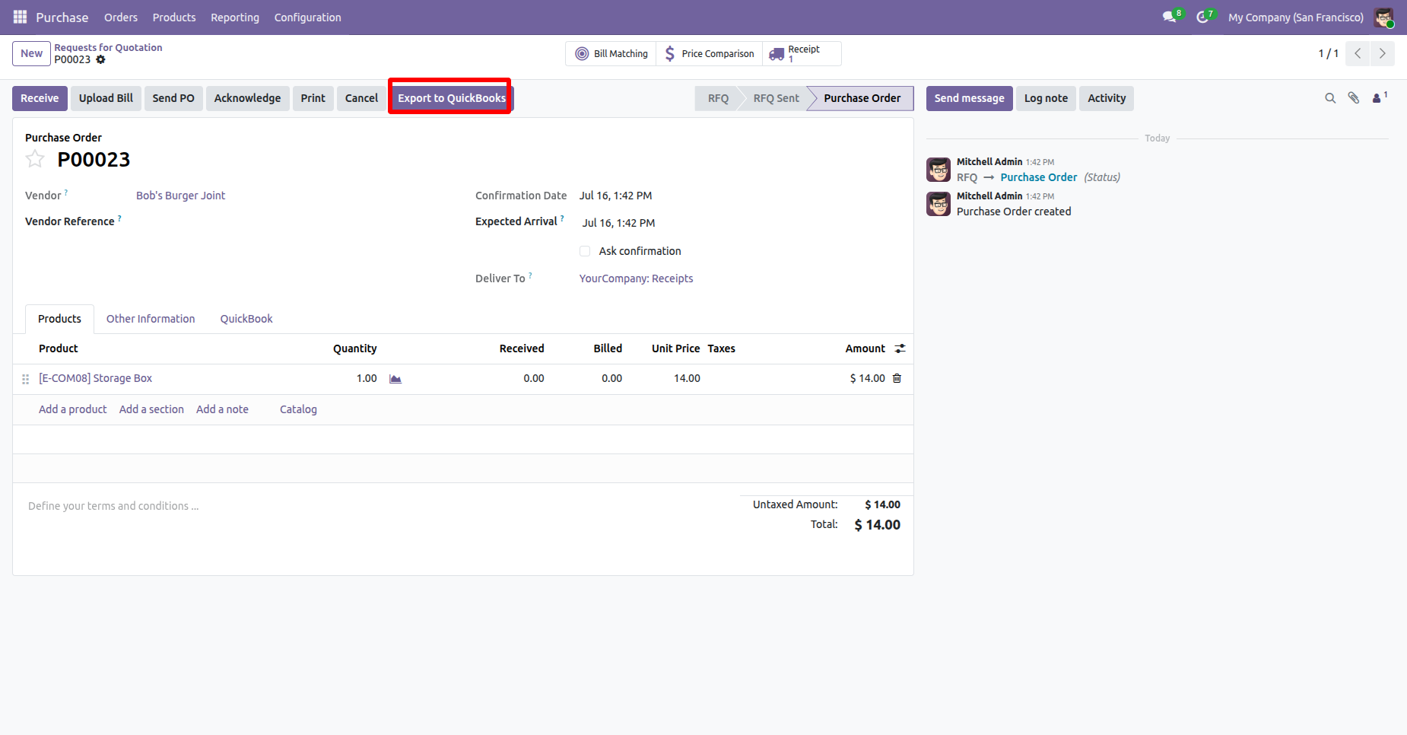Open forecast chart icon for Storage Box
Viewport: 1407px width, 735px height.
(x=395, y=378)
